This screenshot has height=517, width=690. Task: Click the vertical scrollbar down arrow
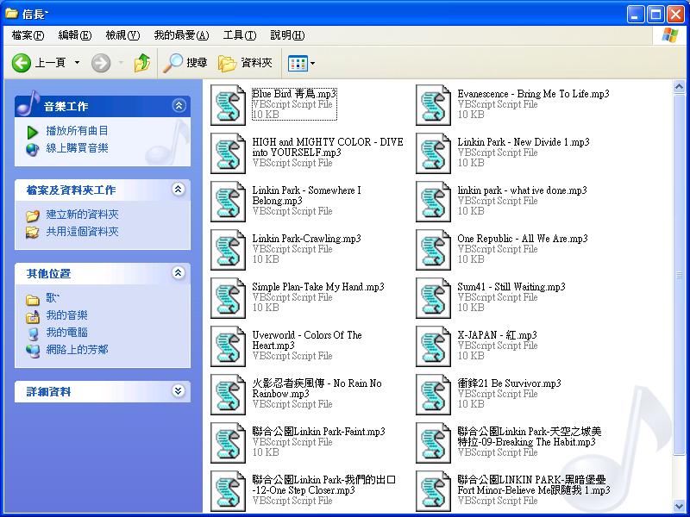point(681,510)
